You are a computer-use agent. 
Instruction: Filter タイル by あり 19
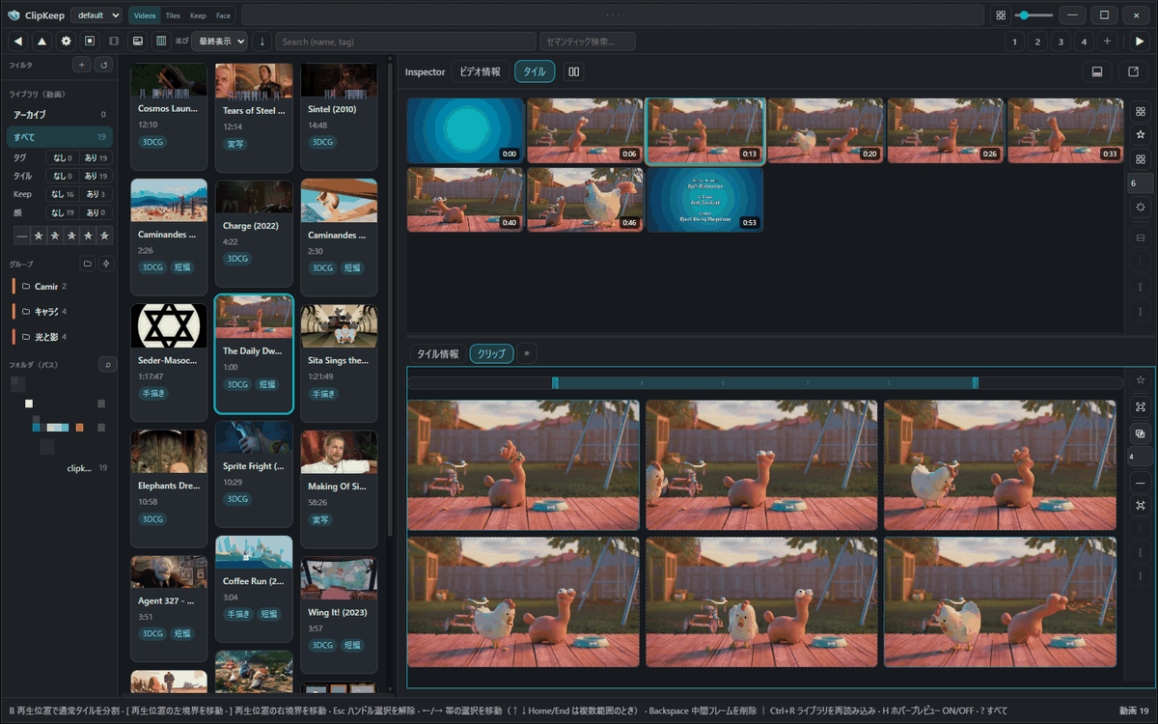(96, 176)
